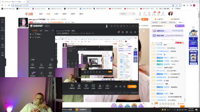Screen dimensions: 200x112
Task: Click the Douyu search field
Action: [126, 14]
